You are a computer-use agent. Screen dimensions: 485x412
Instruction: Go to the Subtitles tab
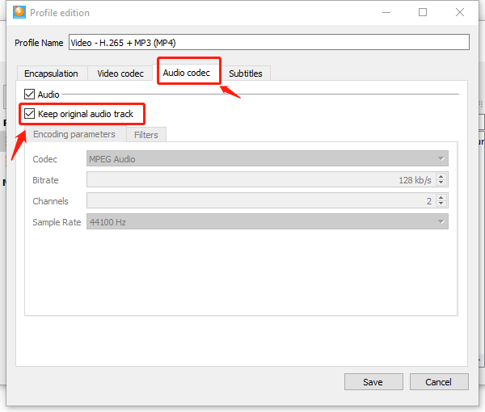pyautogui.click(x=245, y=74)
